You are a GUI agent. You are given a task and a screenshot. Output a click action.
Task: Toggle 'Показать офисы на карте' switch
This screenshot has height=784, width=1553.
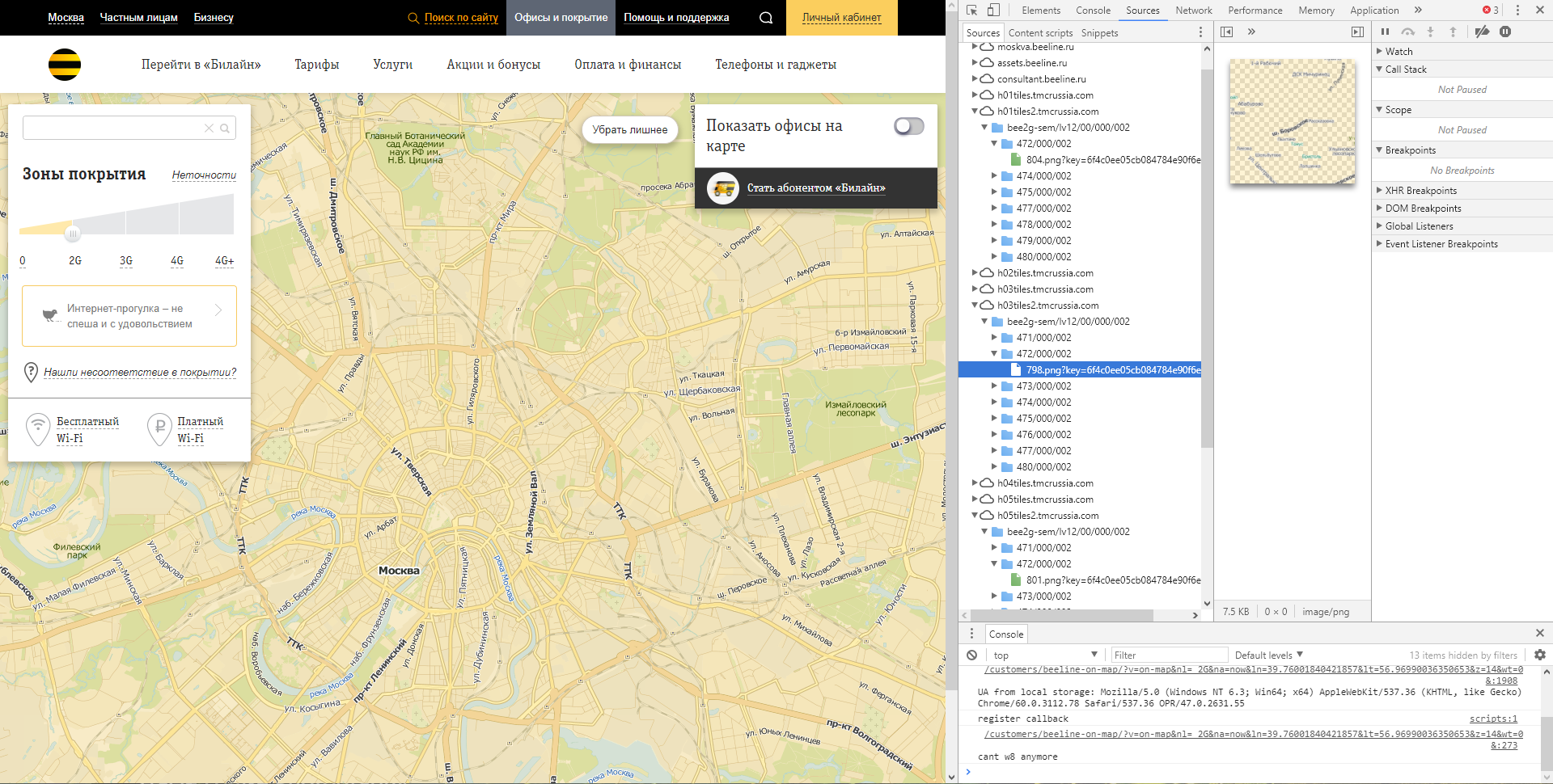(x=908, y=126)
